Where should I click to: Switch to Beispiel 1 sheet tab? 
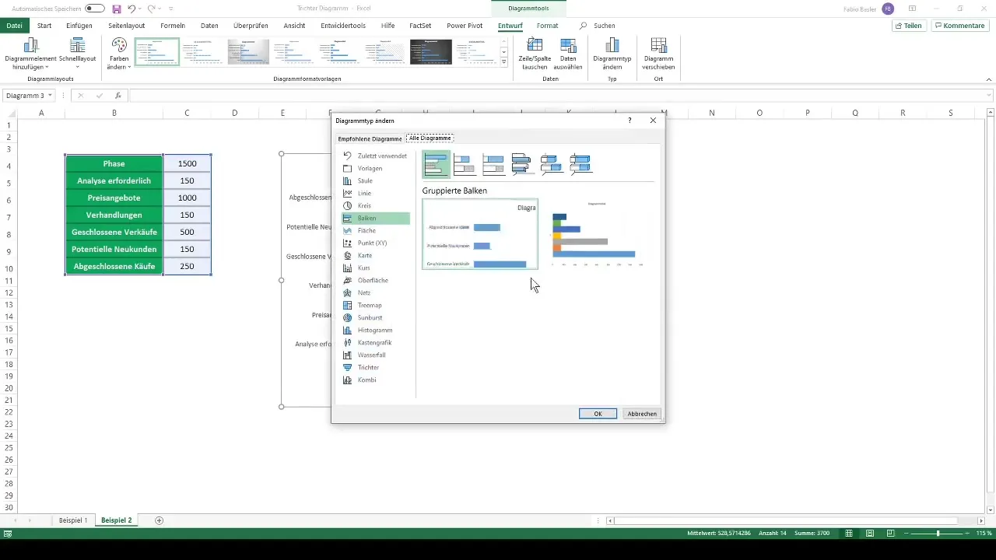click(x=73, y=520)
